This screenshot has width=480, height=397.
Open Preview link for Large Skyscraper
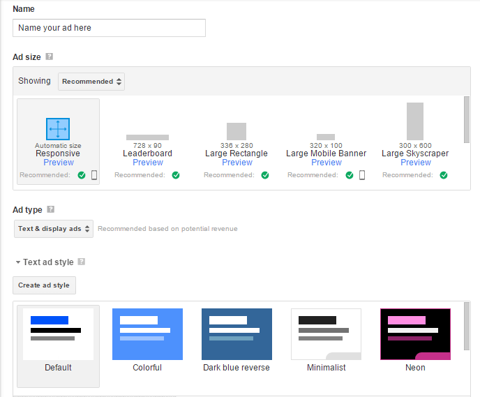(416, 163)
